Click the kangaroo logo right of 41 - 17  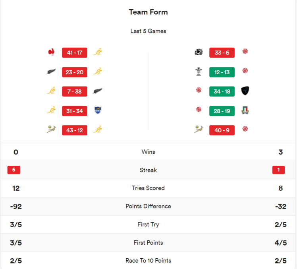98,52
